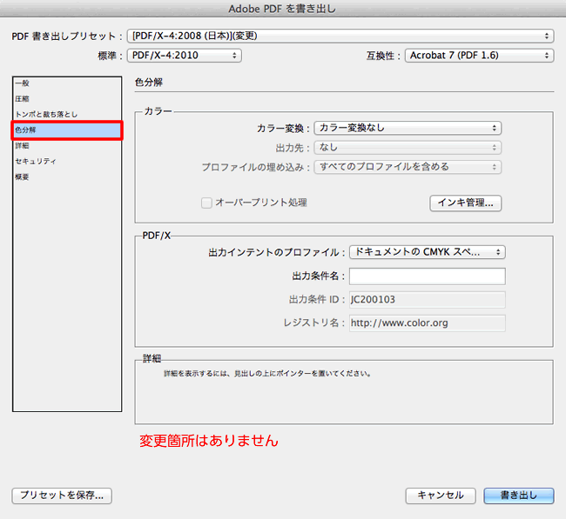Viewport: 566px width, 519px height.
Task: Click the 色分解 panel heading text
Action: tap(149, 83)
